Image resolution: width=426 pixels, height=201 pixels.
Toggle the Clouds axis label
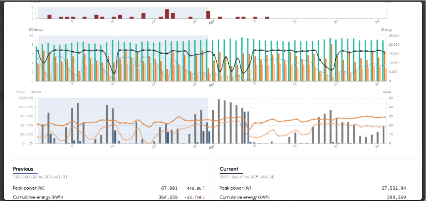tap(36, 92)
